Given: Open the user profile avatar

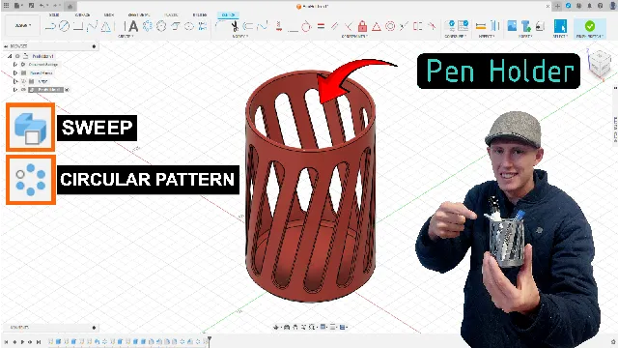Looking at the screenshot, I should coord(612,6).
